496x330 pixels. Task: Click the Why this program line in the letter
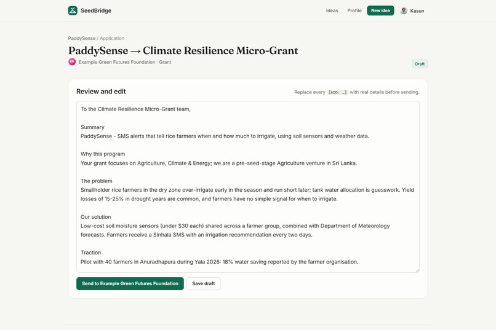(x=103, y=154)
